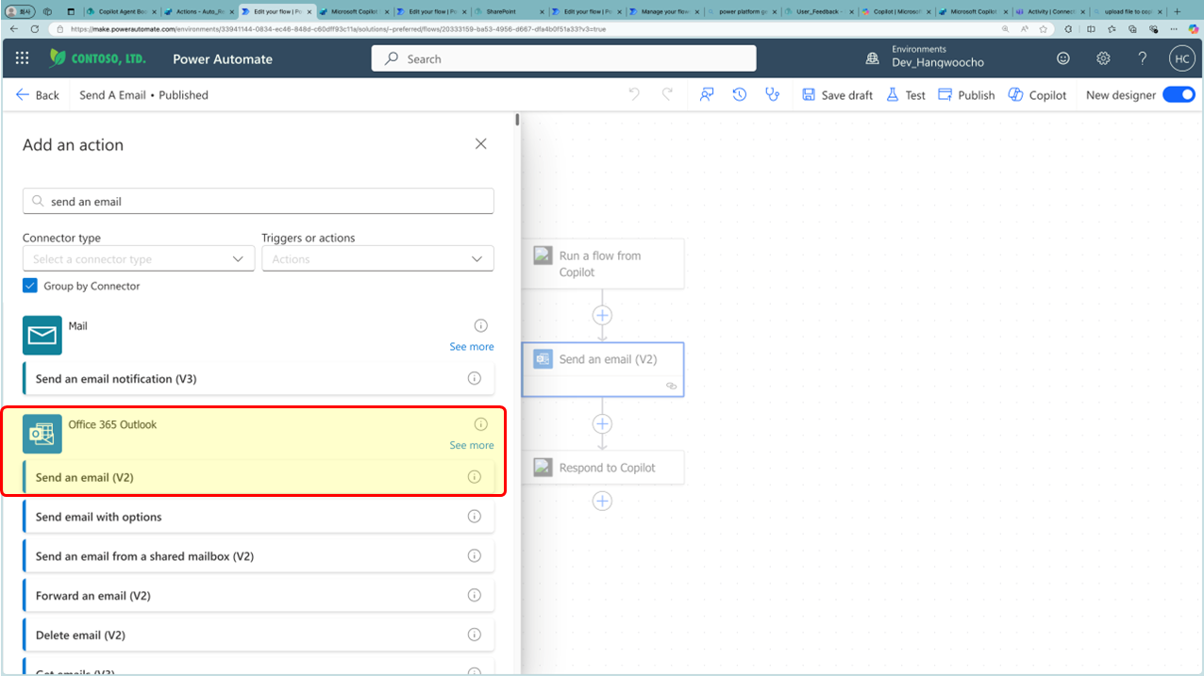Select the Run a flow from Copilot card
The height and width of the screenshot is (676, 1204).
[x=603, y=263]
